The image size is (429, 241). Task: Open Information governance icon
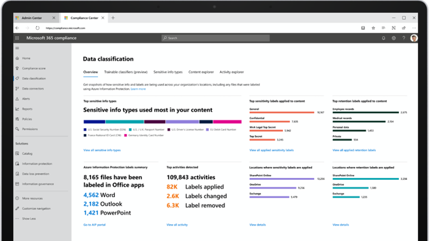pos(17,184)
